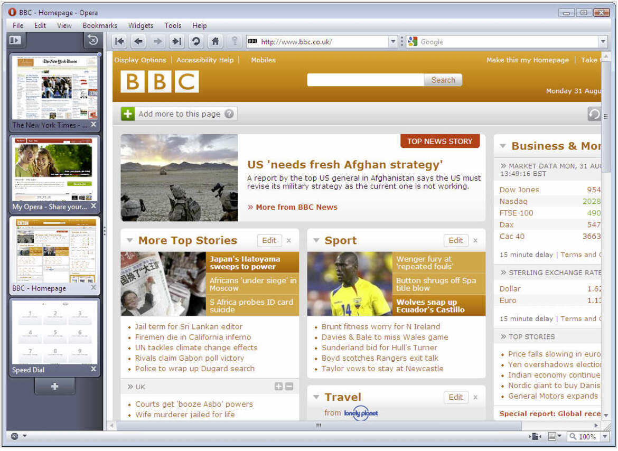This screenshot has width=618, height=451.
Task: Click the horizontal scrollbar right arrow
Action: [x=596, y=426]
